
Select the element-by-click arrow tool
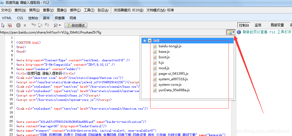click(x=3, y=25)
